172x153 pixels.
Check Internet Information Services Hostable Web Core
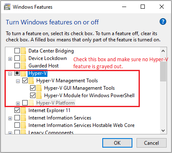pyautogui.click(x=17, y=125)
